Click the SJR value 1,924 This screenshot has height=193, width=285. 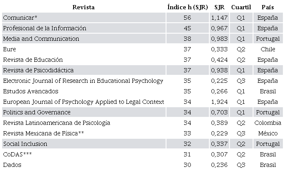219,102
